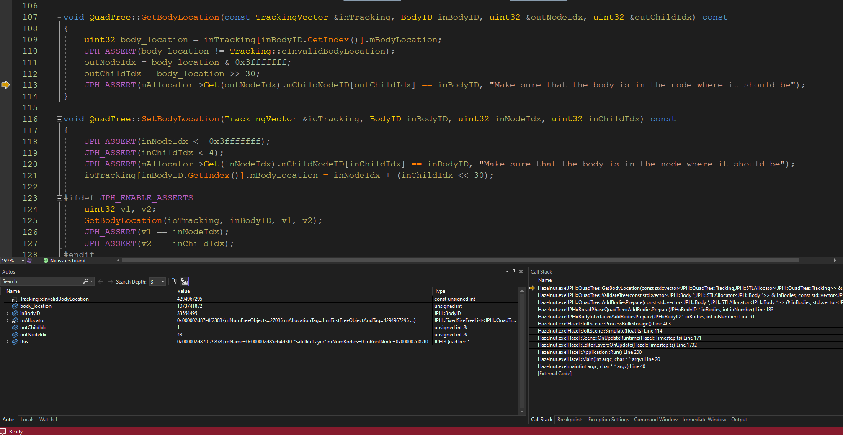The height and width of the screenshot is (435, 843).
Task: Click the forward arrow in Autos search navigation
Action: 110,281
